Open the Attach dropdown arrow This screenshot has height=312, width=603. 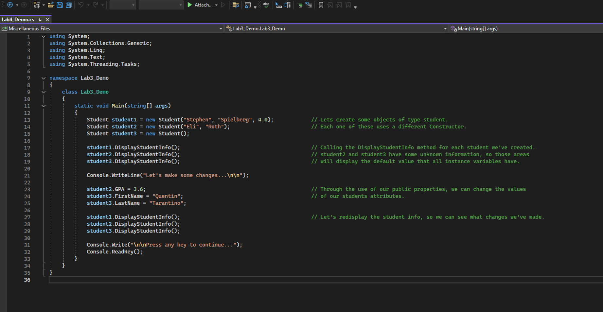click(x=217, y=5)
